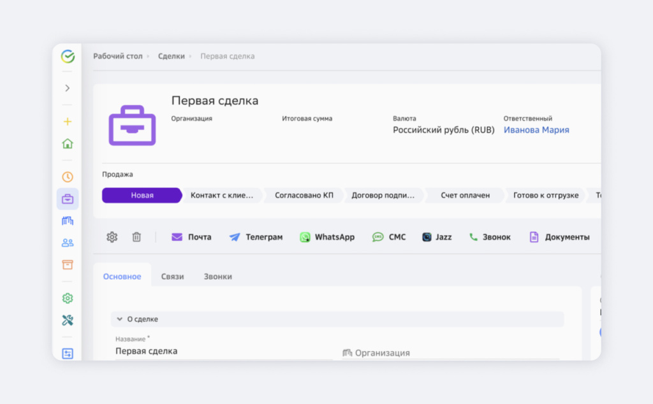Viewport: 653px width, 404px height.
Task: Click the orange archive box icon
Action: [68, 264]
